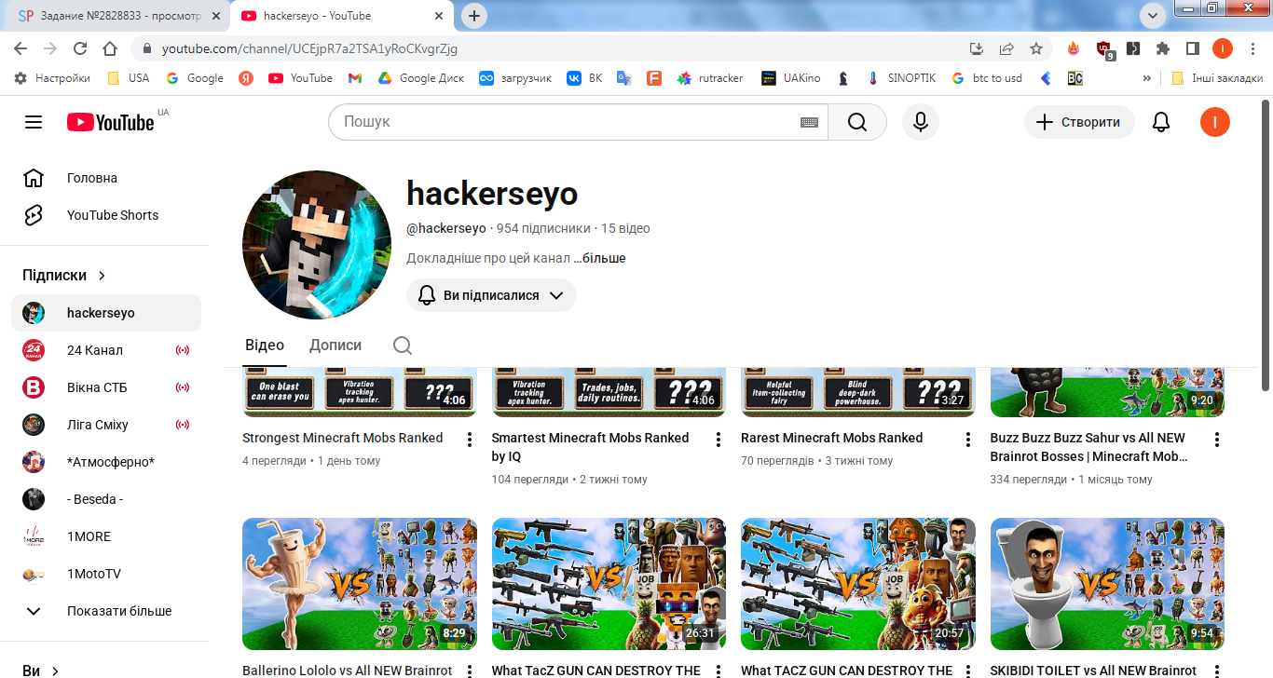Screen dimensions: 1273x678
Task: Click the Головна home icon
Action: (x=34, y=178)
